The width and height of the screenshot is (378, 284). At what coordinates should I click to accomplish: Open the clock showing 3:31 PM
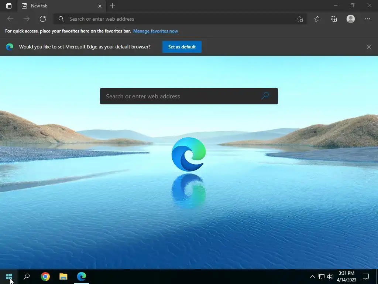click(x=346, y=277)
